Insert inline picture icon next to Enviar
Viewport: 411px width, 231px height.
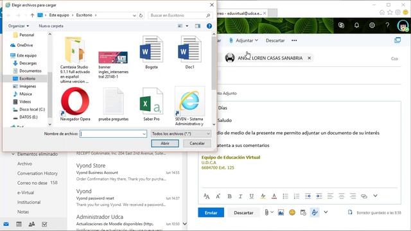pos(281,212)
